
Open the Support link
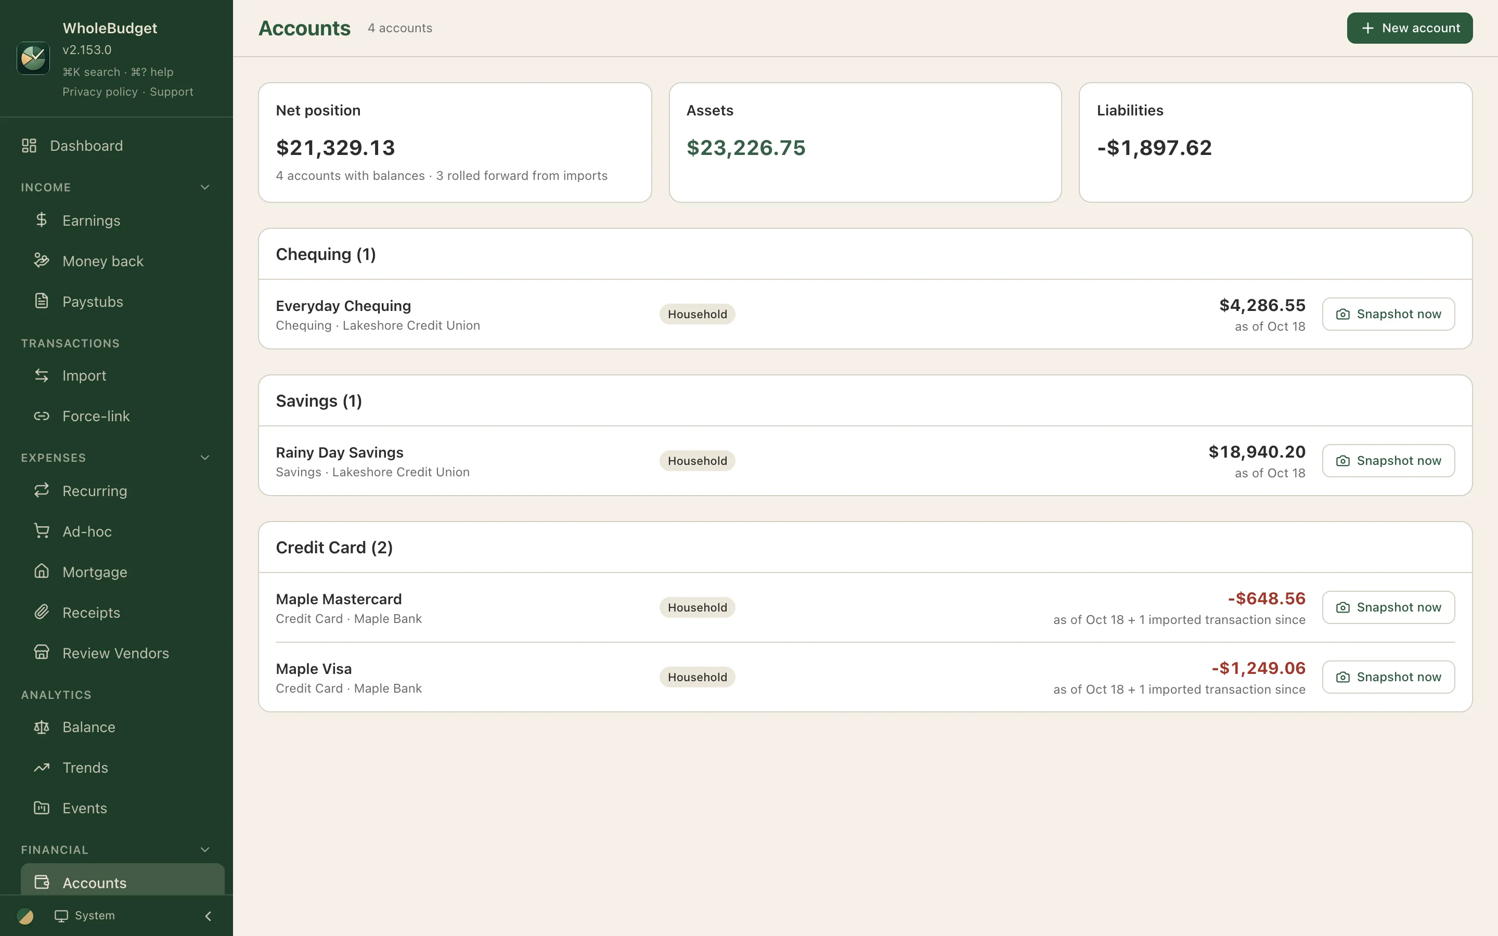172,92
